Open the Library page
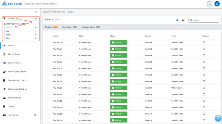 pos(11,107)
